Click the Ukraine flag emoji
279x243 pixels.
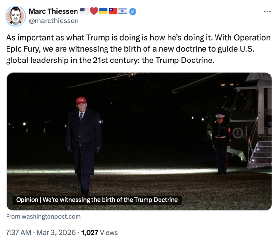[103, 11]
